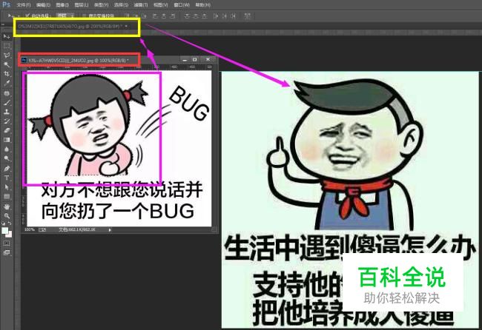Maximize the floating document window
Image resolution: width=482 pixels, height=330 pixels.
[x=195, y=59]
